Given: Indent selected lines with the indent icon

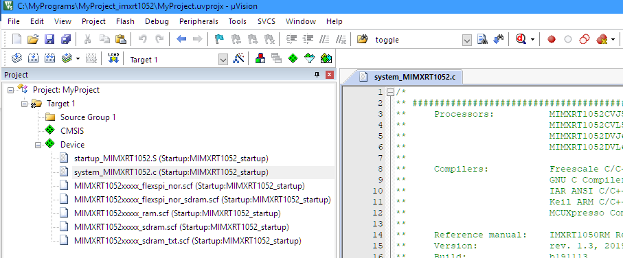Looking at the screenshot, I should tap(292, 39).
